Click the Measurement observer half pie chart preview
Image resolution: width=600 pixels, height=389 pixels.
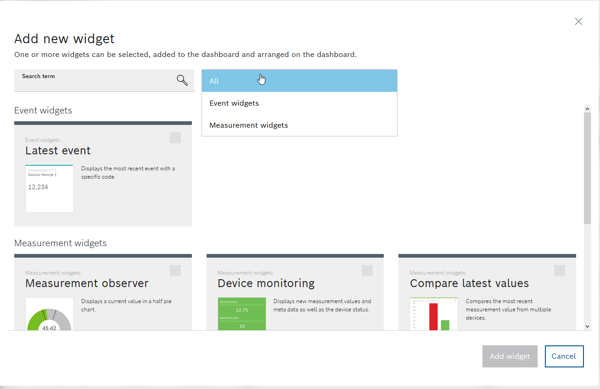click(x=49, y=317)
